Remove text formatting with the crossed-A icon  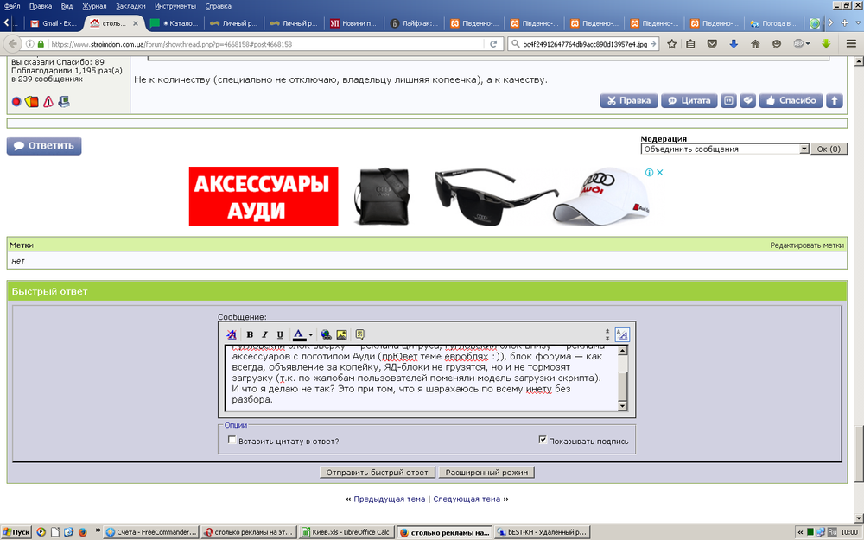tap(231, 335)
